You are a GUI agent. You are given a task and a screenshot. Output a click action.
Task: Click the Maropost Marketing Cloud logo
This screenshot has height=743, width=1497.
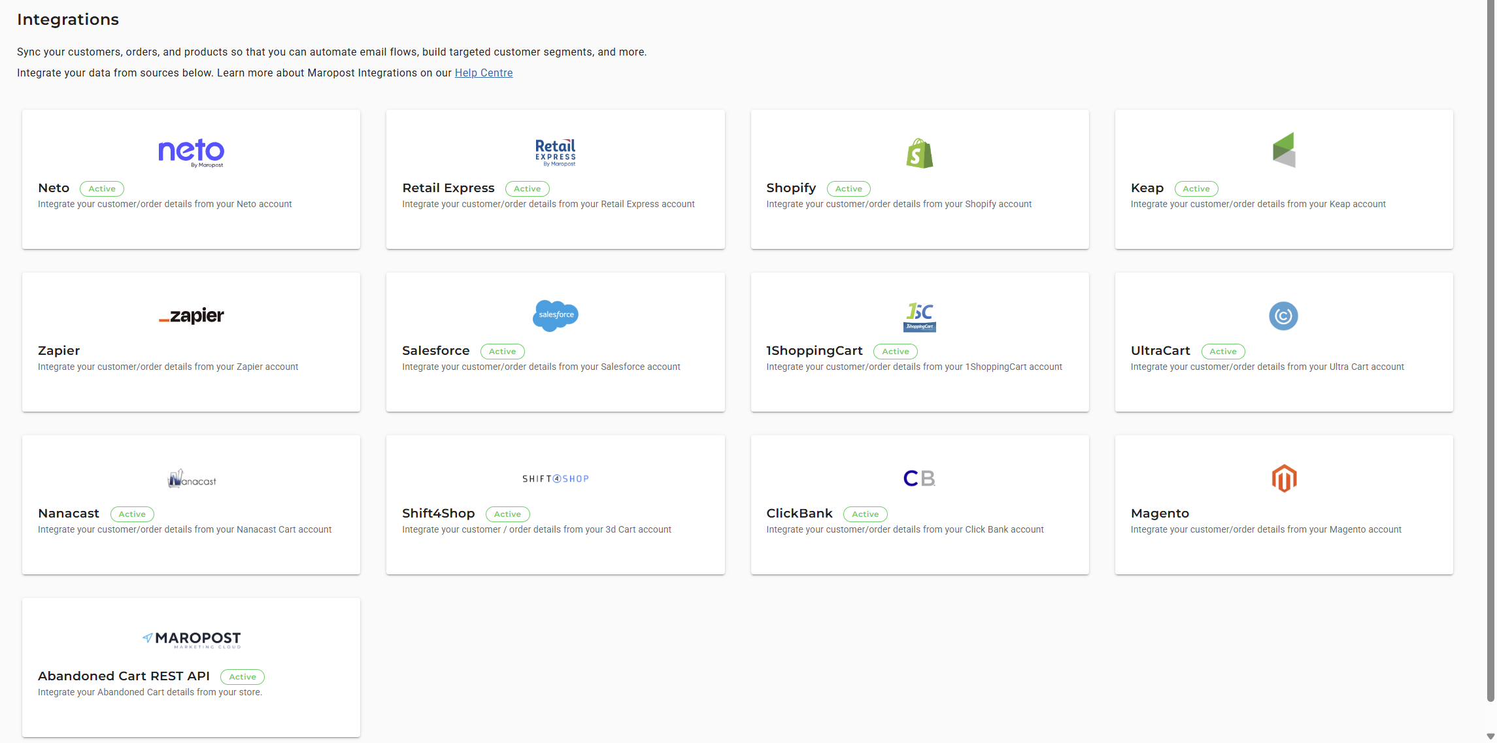(x=190, y=640)
